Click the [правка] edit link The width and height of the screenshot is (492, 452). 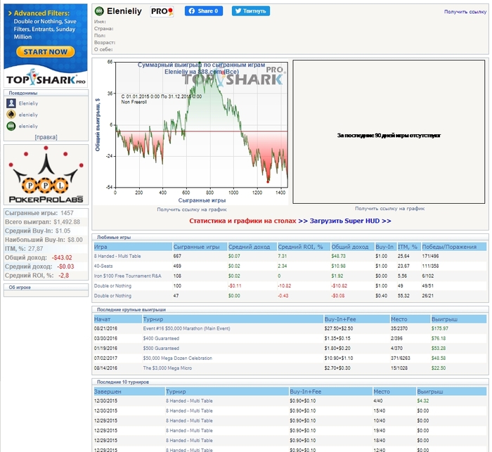coord(46,137)
